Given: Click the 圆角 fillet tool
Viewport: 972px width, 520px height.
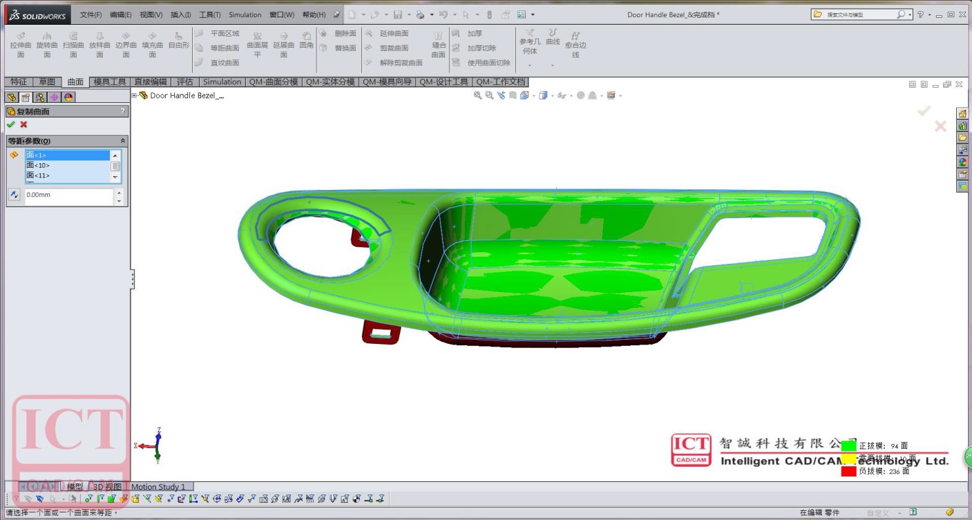Looking at the screenshot, I should click(x=306, y=41).
